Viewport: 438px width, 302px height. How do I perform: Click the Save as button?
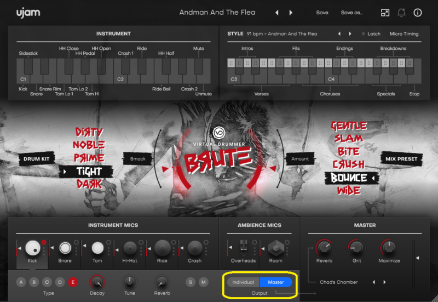click(351, 13)
